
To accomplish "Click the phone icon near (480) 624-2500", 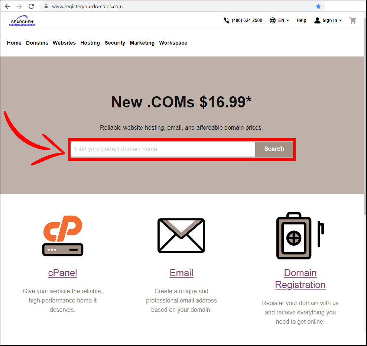I will pyautogui.click(x=226, y=20).
